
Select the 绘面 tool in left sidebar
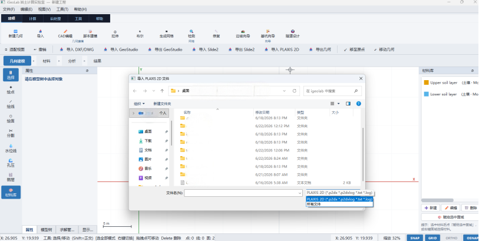[11, 119]
